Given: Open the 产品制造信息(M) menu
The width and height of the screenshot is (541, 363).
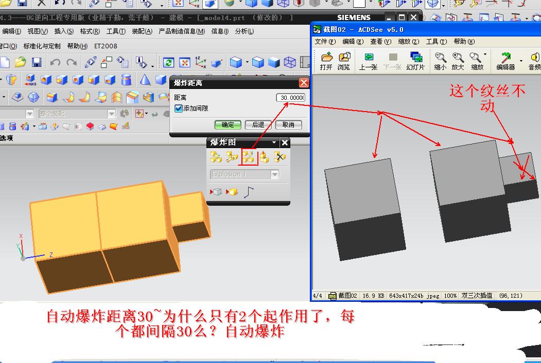Looking at the screenshot, I should 182,31.
